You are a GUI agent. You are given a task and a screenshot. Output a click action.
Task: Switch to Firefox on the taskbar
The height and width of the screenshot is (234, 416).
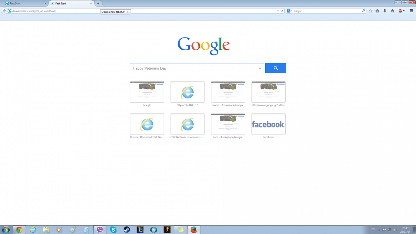[x=194, y=229]
